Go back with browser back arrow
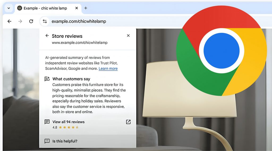The width and height of the screenshot is (272, 151). (9, 21)
